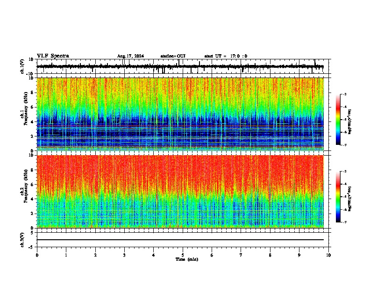Select the date text "Aug.17, 2024"

pyautogui.click(x=130, y=56)
